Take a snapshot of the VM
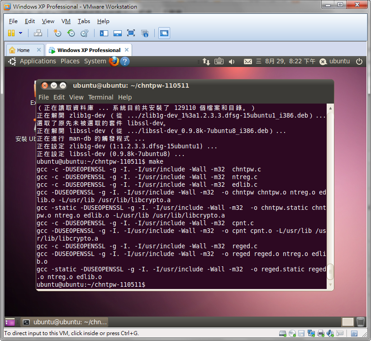Image resolution: width=371 pixels, height=341 pixels. (x=57, y=33)
